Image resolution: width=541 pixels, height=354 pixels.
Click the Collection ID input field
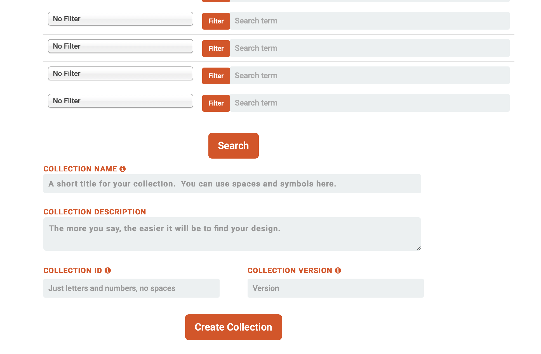(x=131, y=288)
